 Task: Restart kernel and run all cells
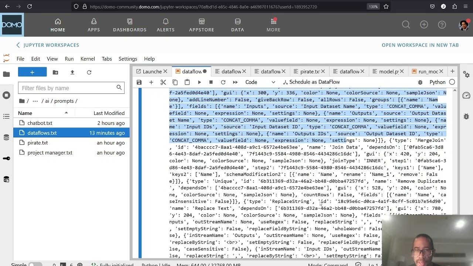pos(235,82)
